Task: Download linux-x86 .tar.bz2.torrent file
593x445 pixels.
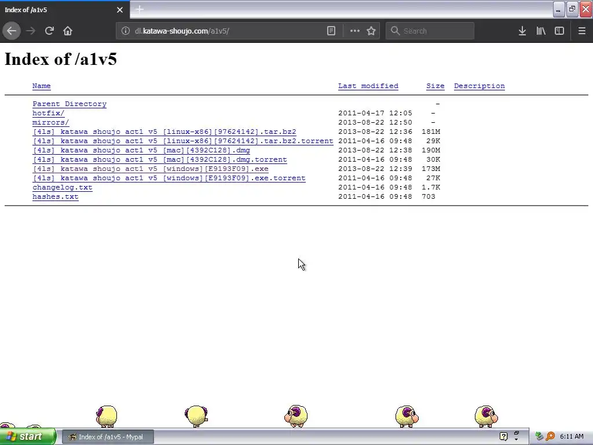Action: [182, 141]
